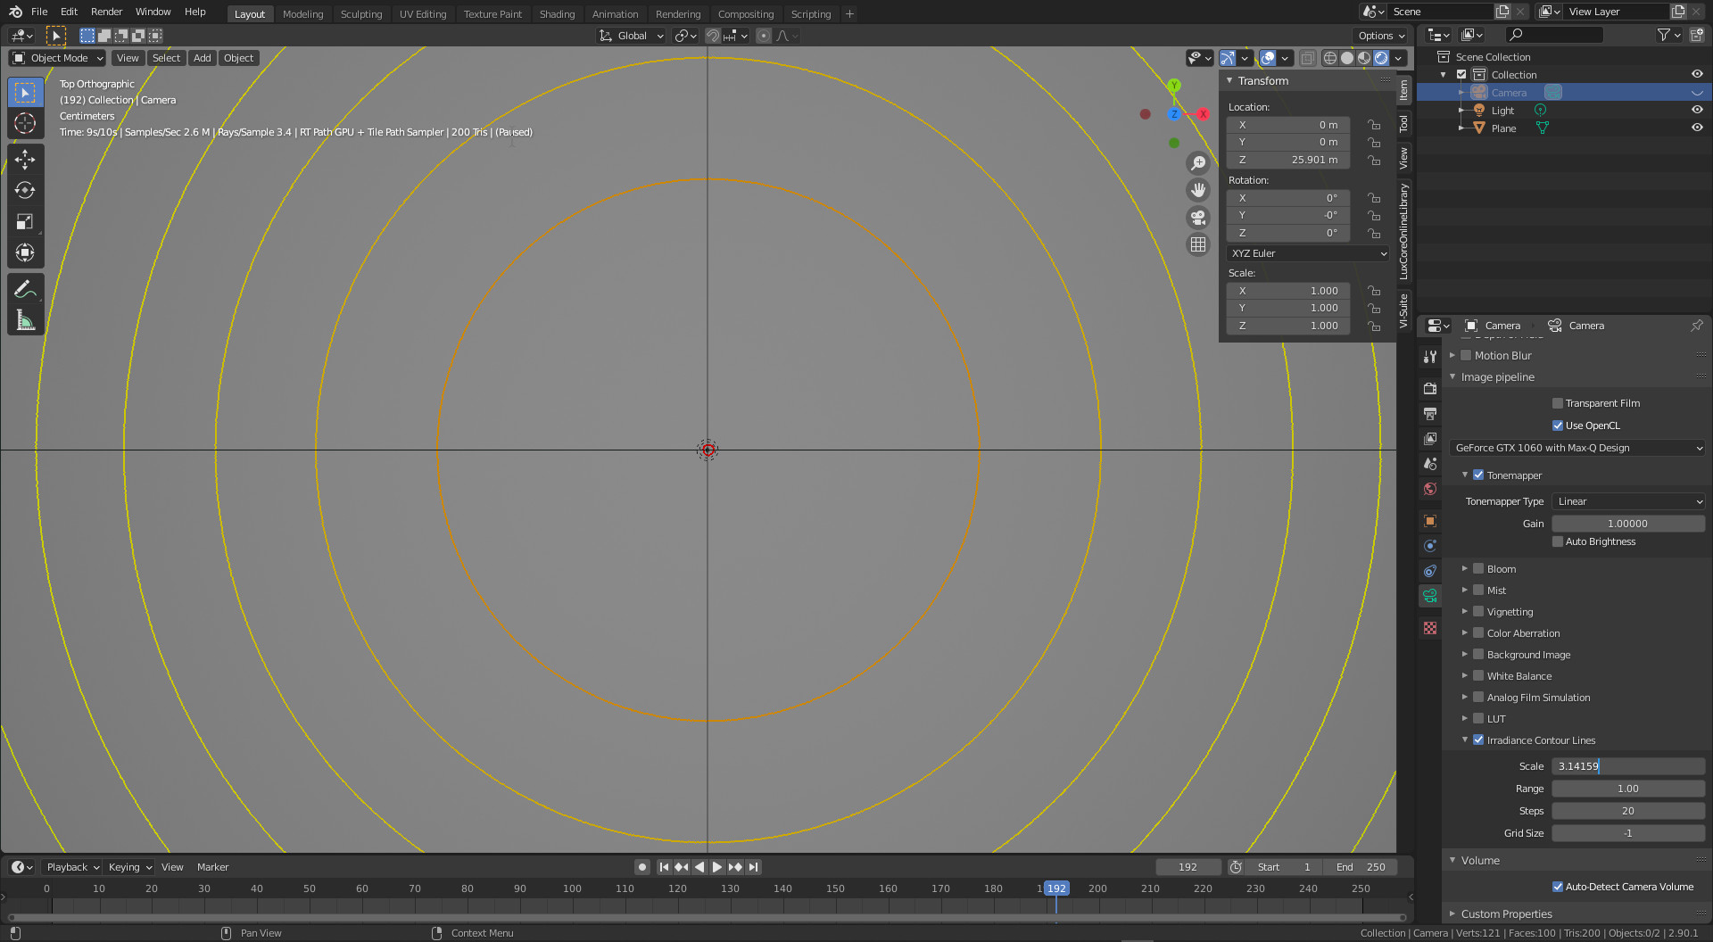The height and width of the screenshot is (942, 1713).
Task: Switch to rendered viewport shading
Action: 1381,58
